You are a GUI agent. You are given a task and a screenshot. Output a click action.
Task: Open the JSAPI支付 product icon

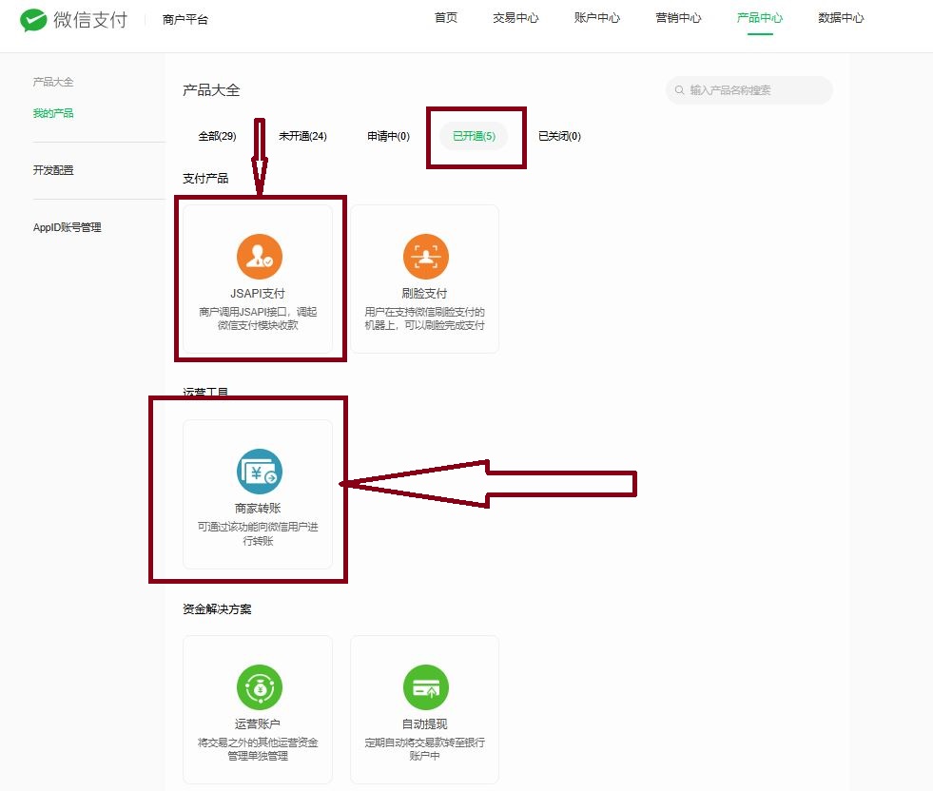[x=260, y=257]
